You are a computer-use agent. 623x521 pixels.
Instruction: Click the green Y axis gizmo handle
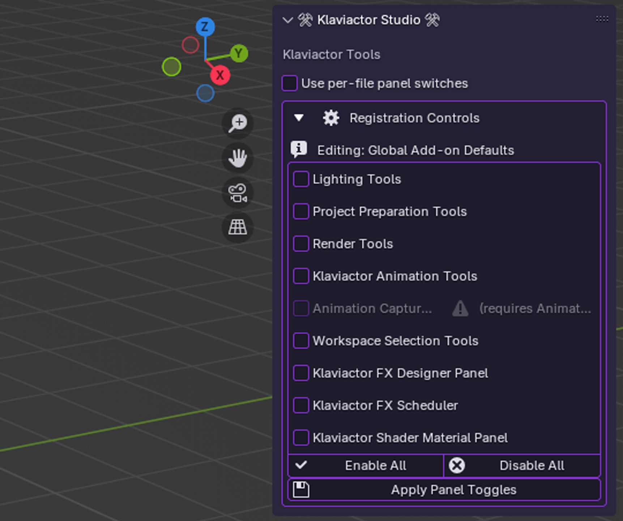240,53
